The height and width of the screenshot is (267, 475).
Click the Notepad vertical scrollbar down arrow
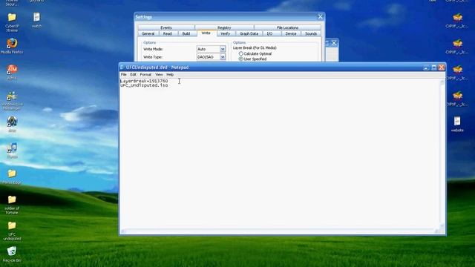point(442,225)
